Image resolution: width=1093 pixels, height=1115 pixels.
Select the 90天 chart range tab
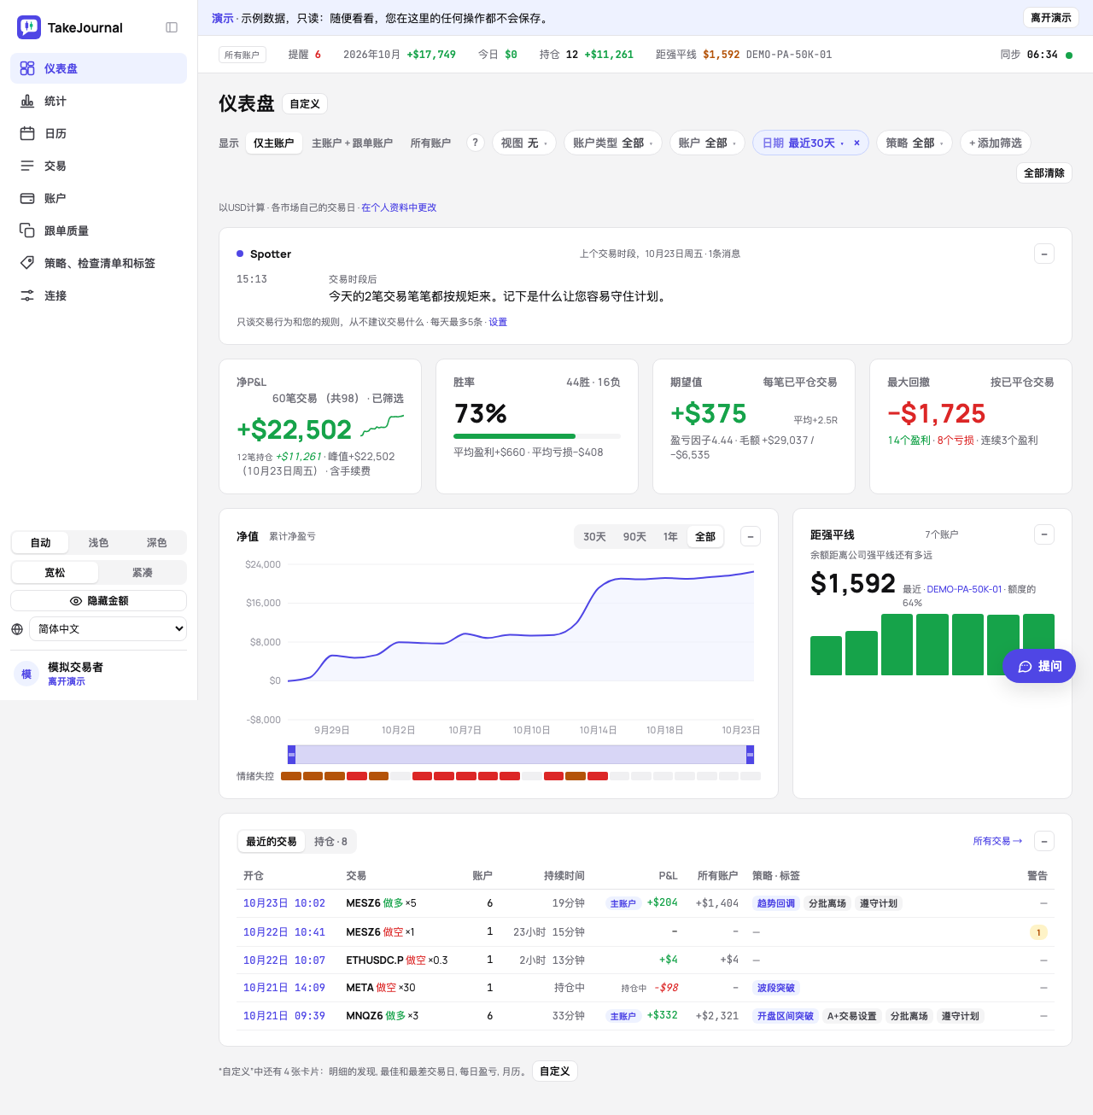pos(634,536)
